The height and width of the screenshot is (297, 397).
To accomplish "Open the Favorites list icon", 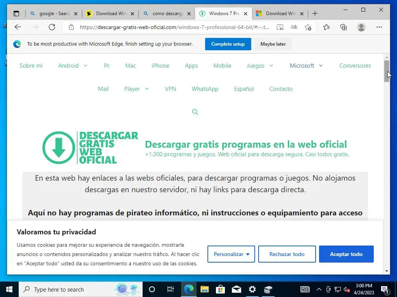I will 326,27.
